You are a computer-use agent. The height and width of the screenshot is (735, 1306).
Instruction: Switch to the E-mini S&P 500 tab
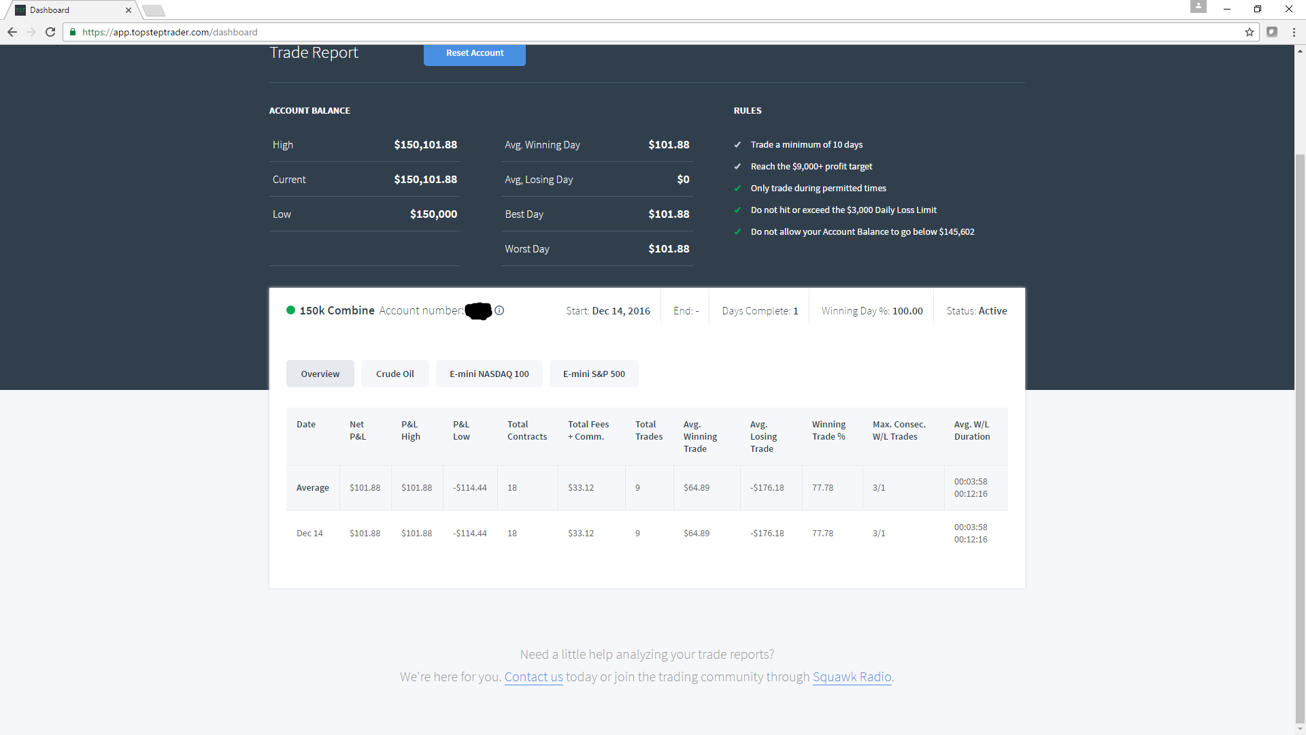pos(594,374)
